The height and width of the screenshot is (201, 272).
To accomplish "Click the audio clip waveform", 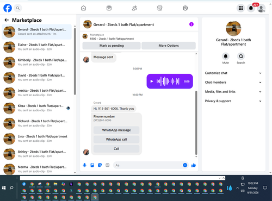I will (168, 81).
